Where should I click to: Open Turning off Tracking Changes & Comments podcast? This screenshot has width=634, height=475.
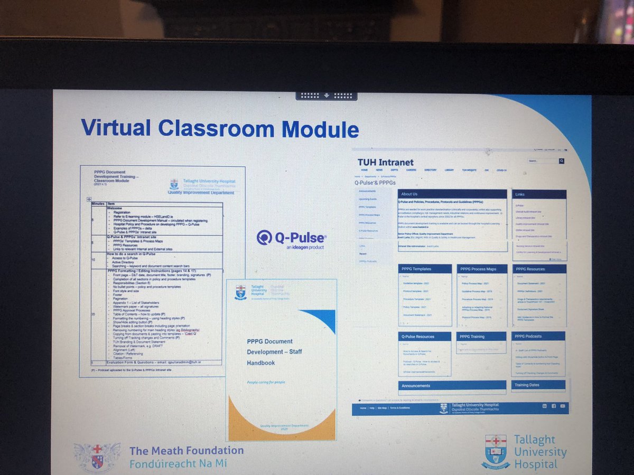click(x=536, y=373)
